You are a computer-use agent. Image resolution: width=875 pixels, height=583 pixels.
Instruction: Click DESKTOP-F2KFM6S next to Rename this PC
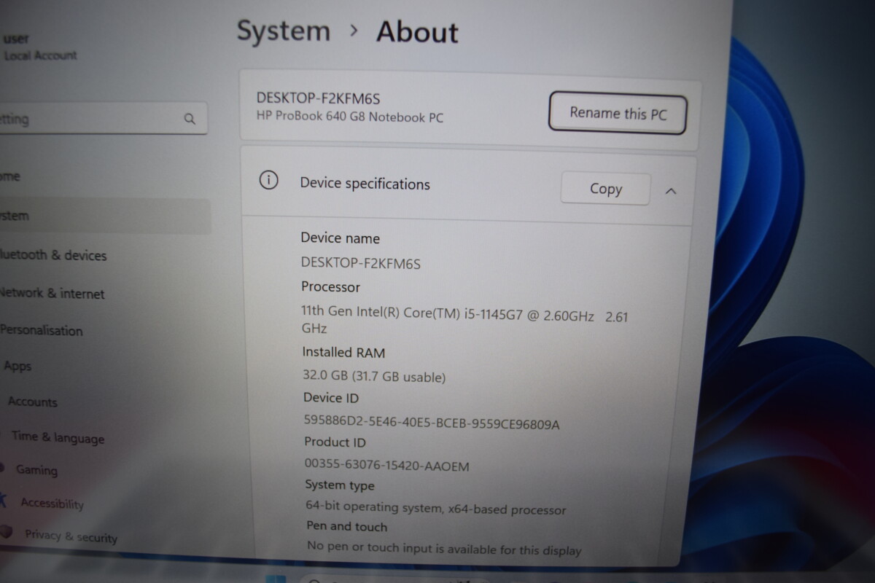[x=319, y=98]
